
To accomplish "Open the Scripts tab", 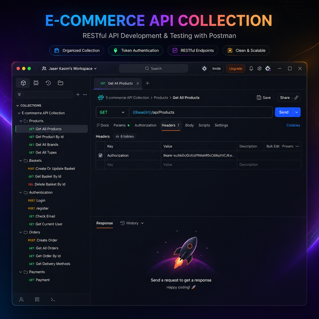I will click(x=204, y=125).
